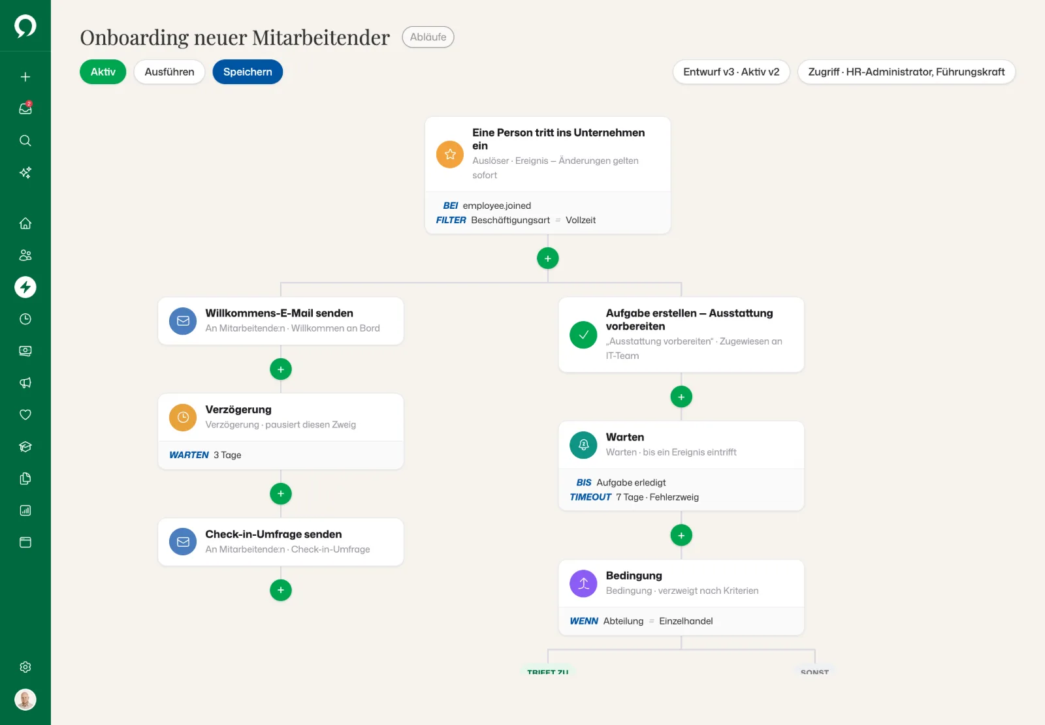
Task: Add a step below Willkommens-E-Mail senden
Action: 281,369
